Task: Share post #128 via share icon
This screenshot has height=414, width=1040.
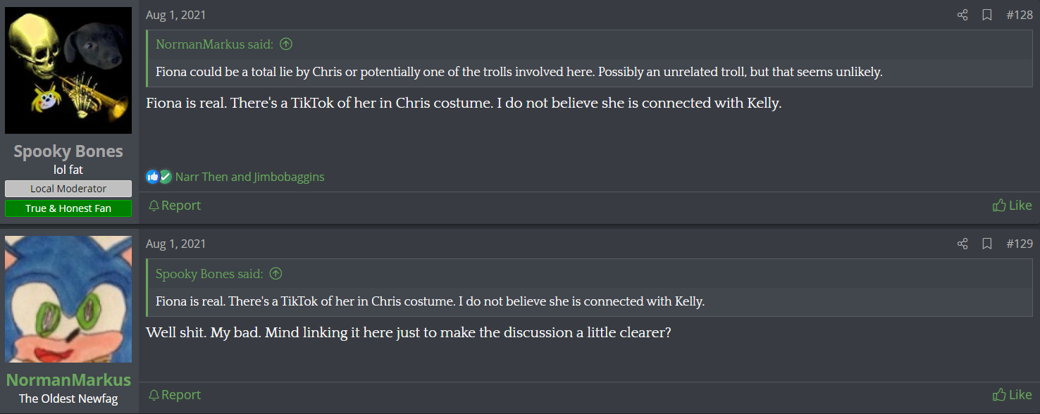Action: tap(962, 15)
